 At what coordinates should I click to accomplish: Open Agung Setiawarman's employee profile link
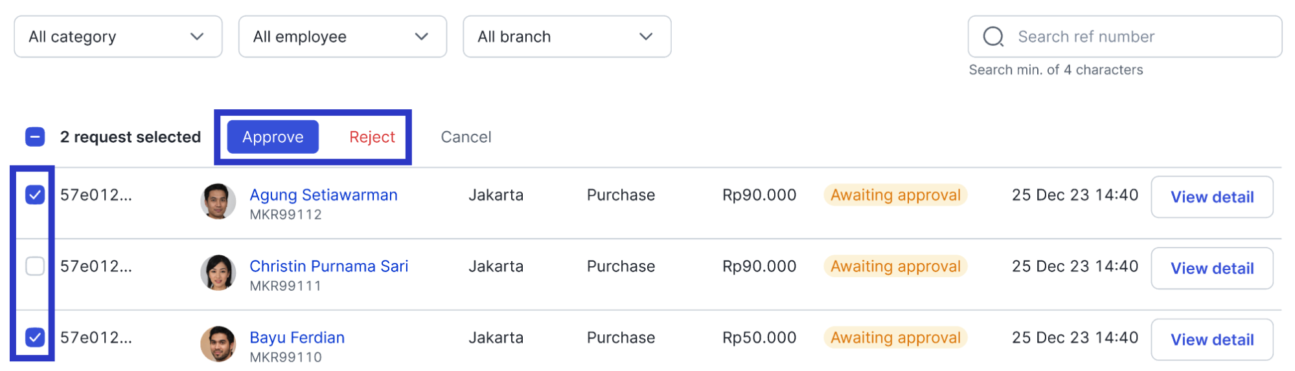tap(323, 195)
